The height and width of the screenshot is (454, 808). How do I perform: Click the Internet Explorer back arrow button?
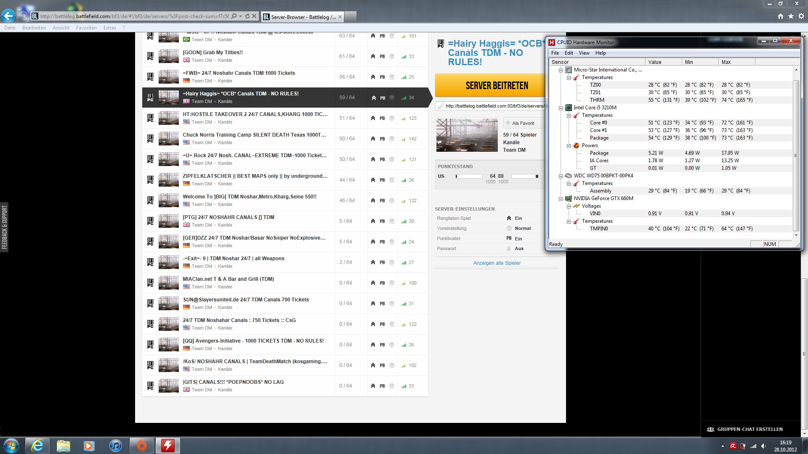(x=8, y=16)
